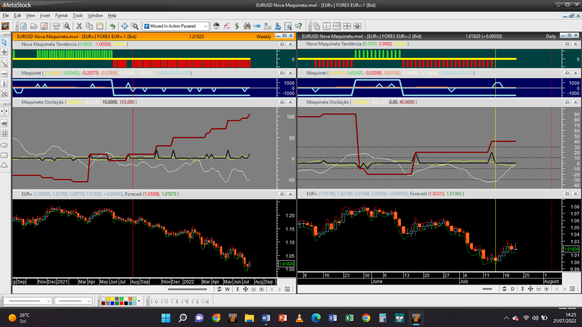Click the dollar sign toolbar icon
The image size is (582, 327).
pyautogui.click(x=237, y=26)
